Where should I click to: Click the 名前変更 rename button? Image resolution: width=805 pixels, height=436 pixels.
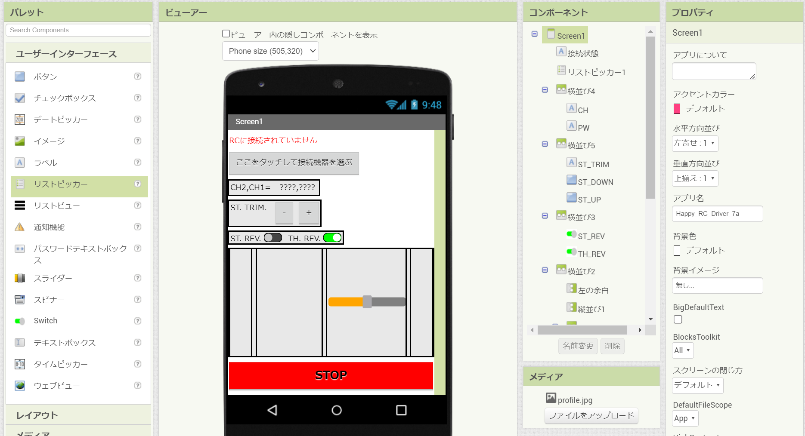(x=578, y=346)
